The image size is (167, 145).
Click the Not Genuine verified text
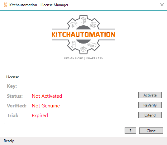click(x=46, y=106)
